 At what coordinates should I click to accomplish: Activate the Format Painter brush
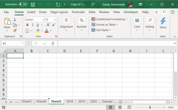[x=15, y=31]
